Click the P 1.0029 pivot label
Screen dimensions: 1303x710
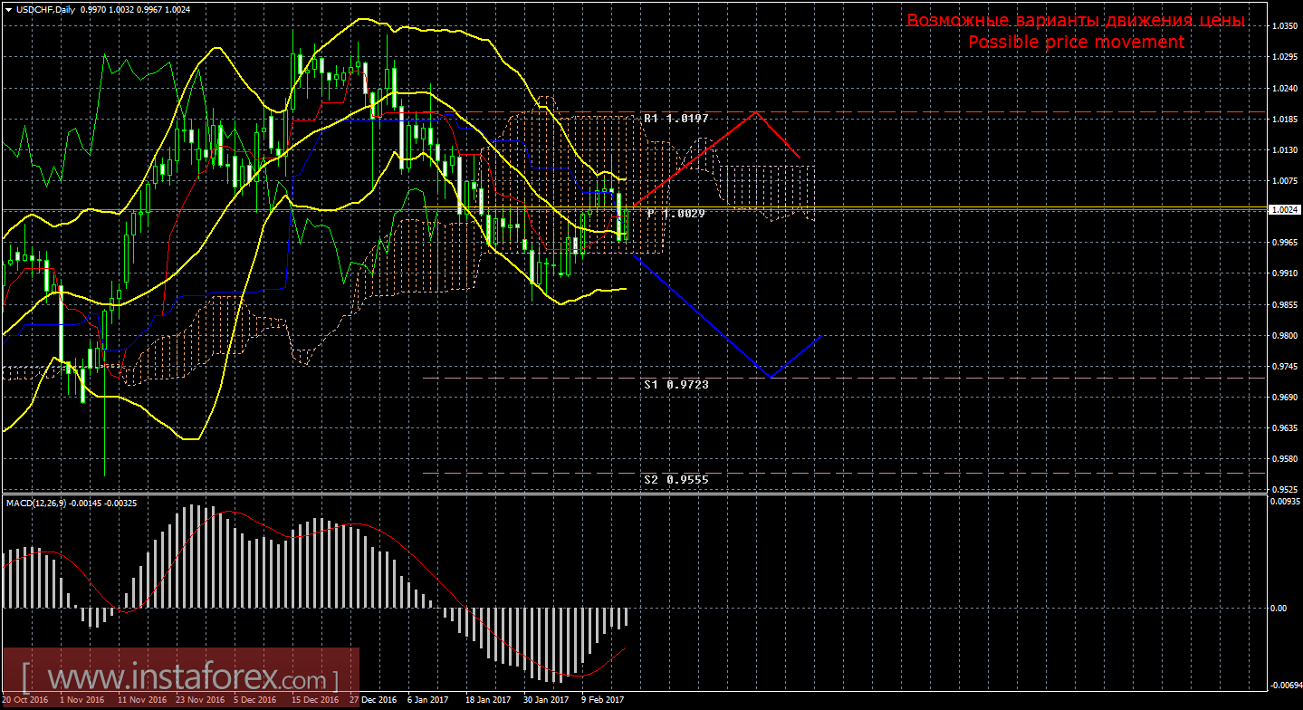(x=675, y=213)
